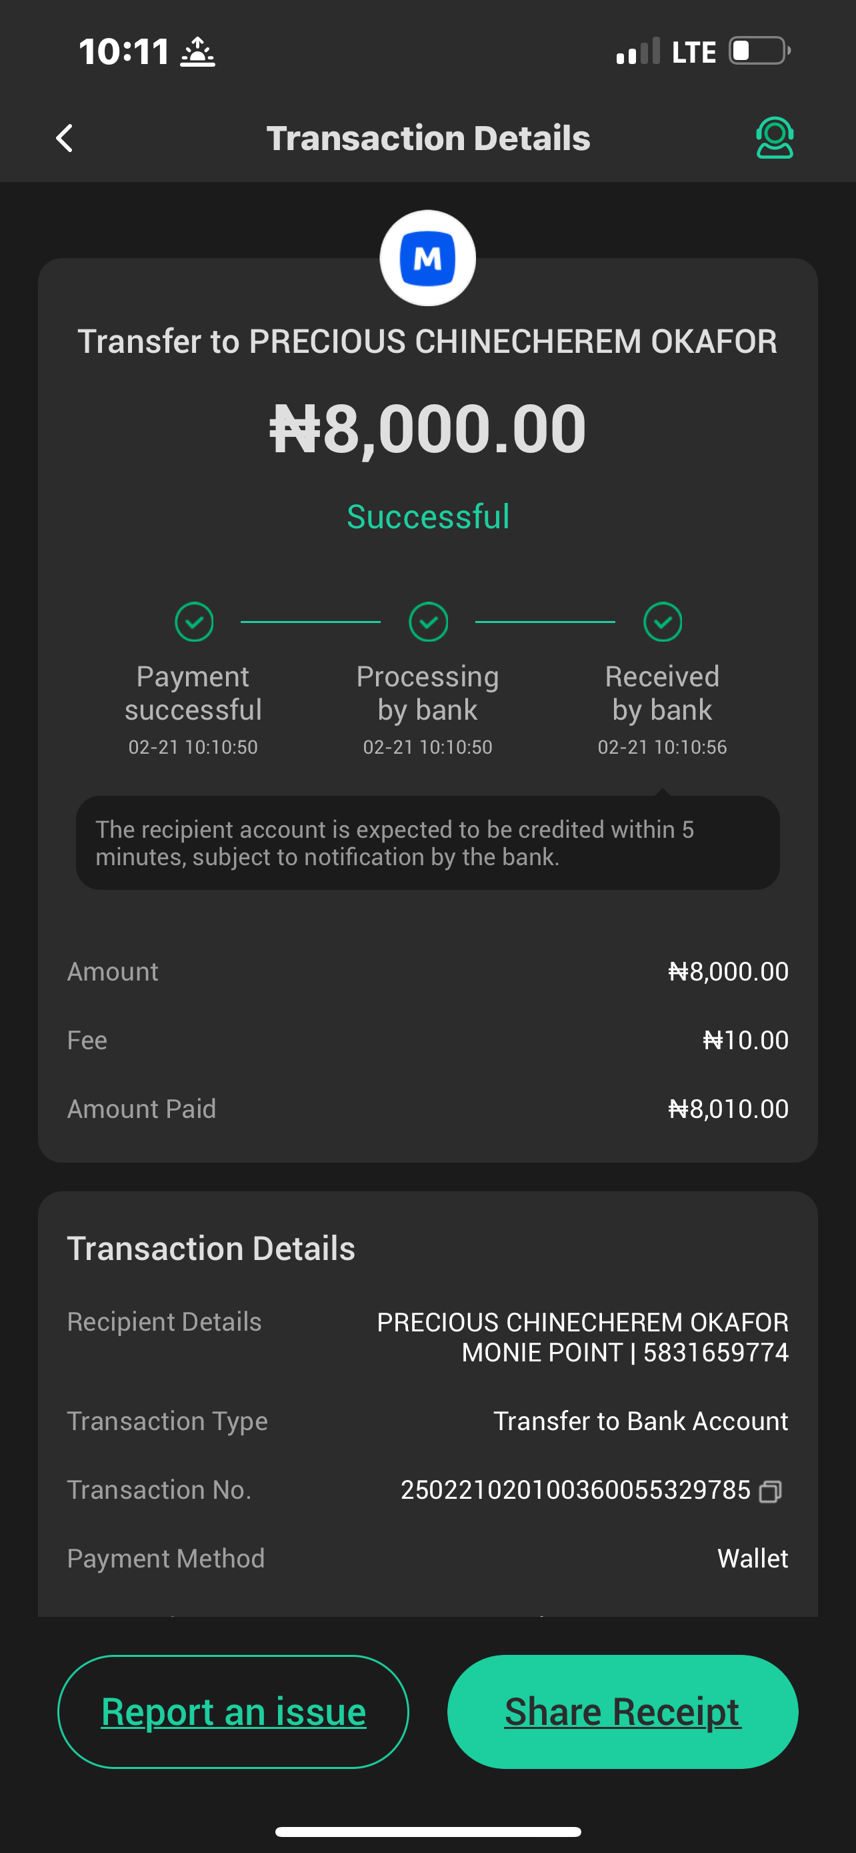Tap the home indicator bar
Screen dimensions: 856x1853
[427, 1832]
